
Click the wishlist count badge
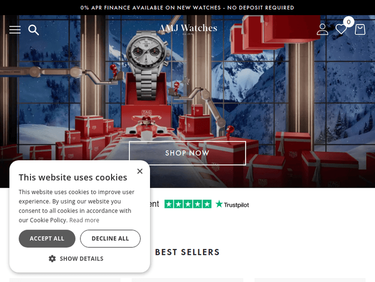pos(348,22)
